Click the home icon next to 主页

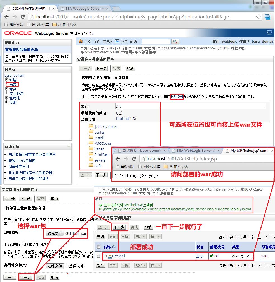[x=81, y=41]
